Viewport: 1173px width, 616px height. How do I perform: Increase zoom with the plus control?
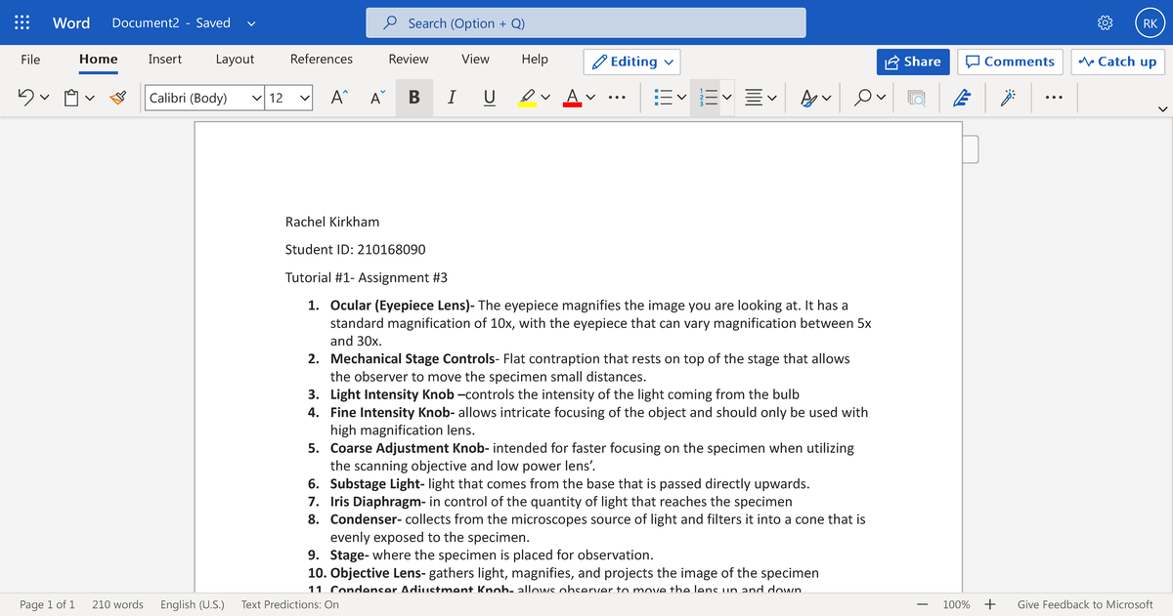[x=989, y=604]
